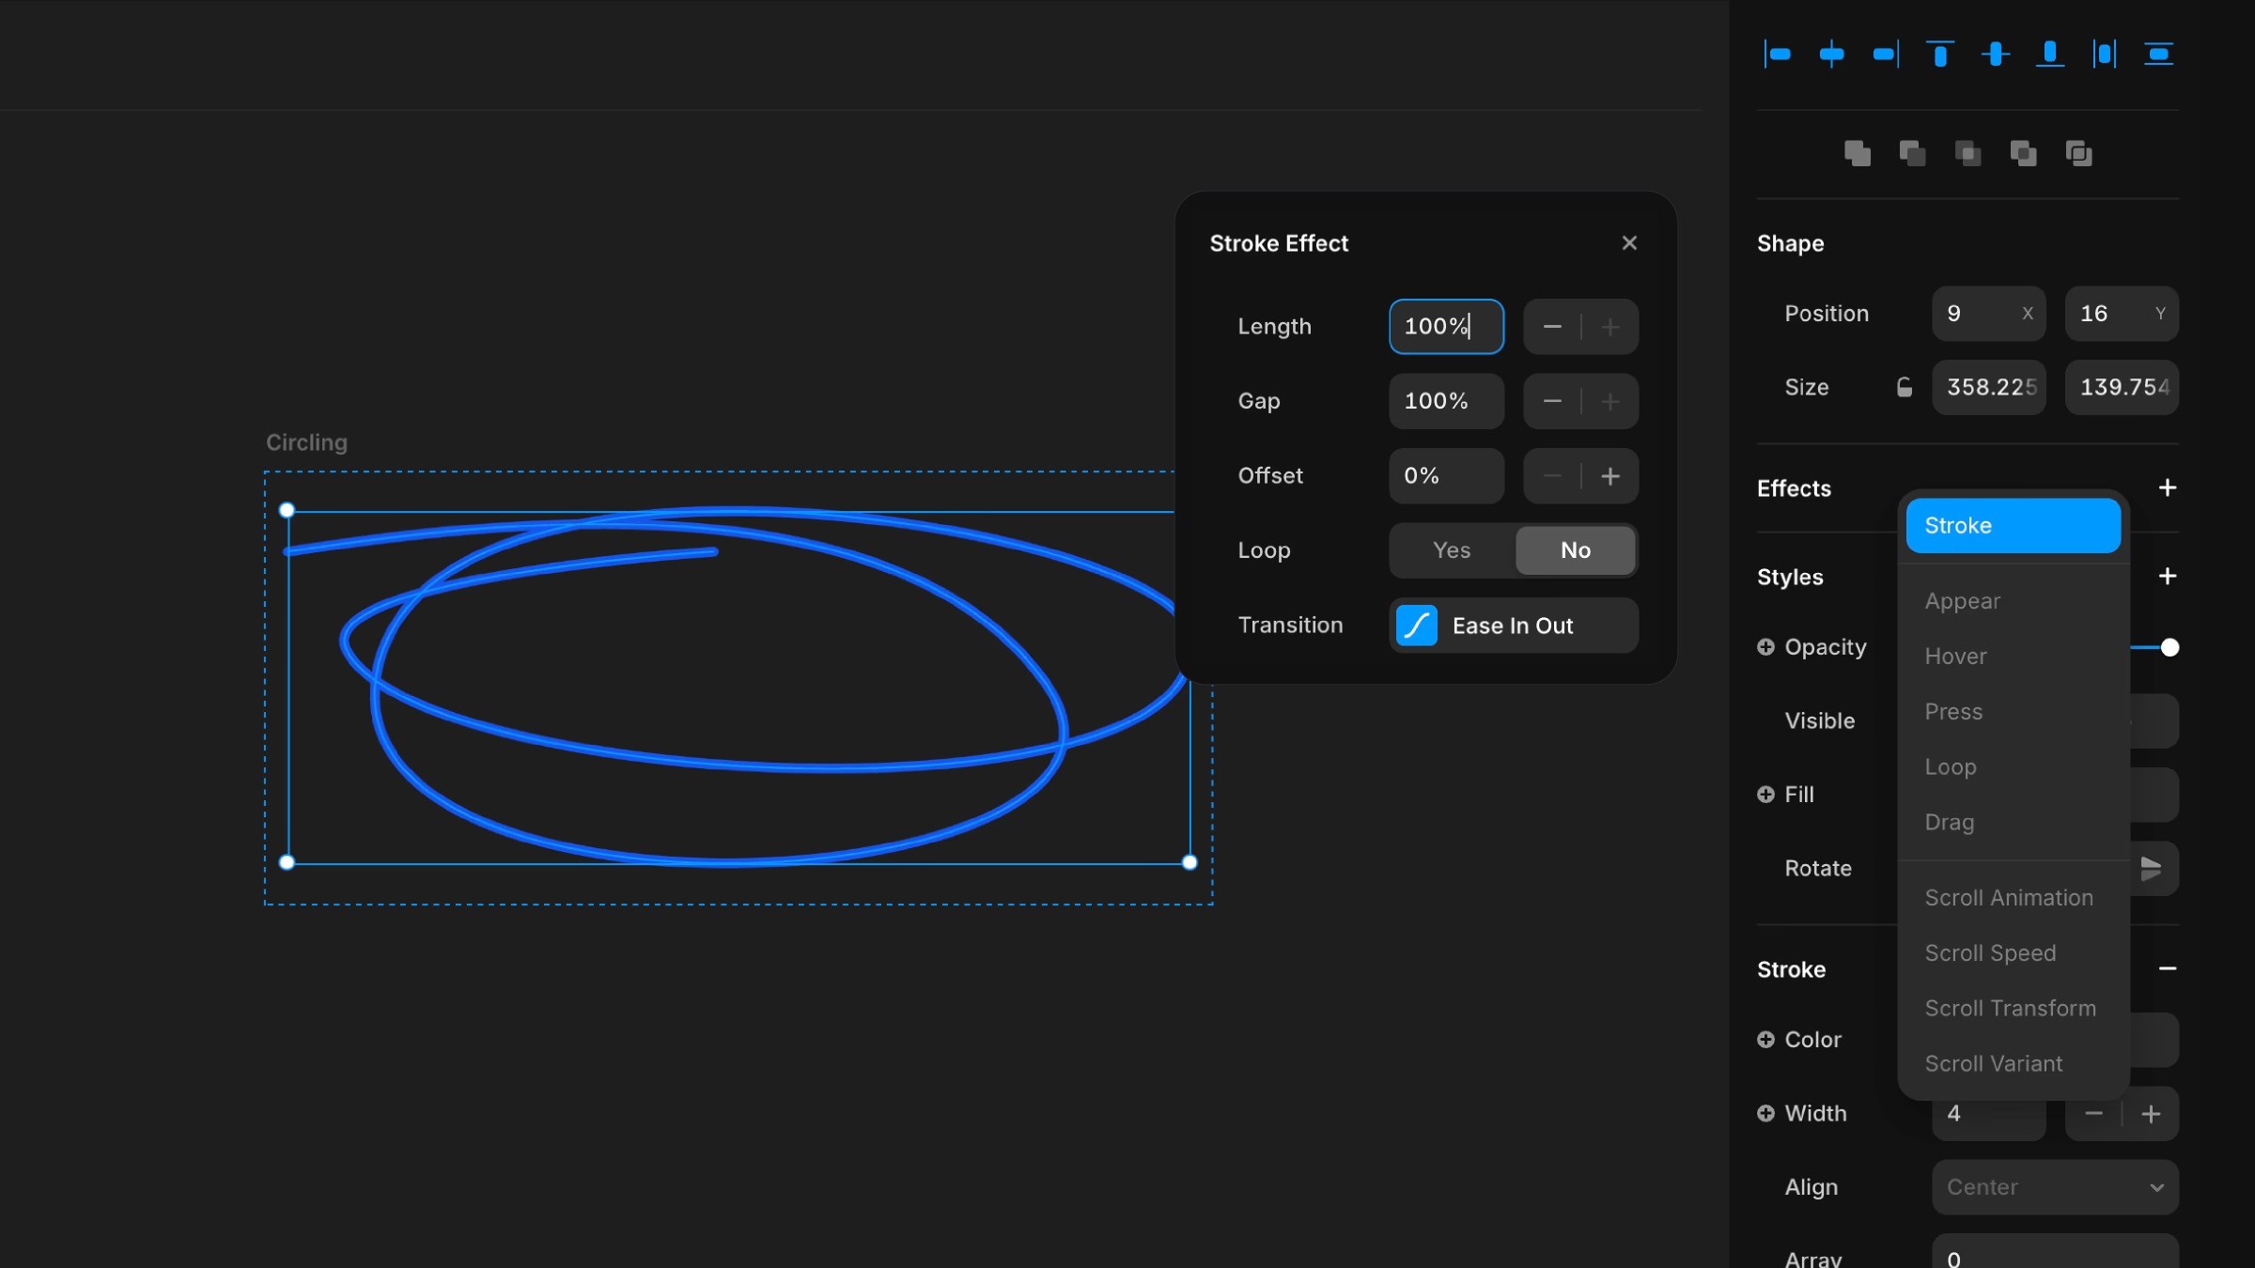Decrease the stroke Width value
Screen dimensions: 2255x1268
2093,1114
